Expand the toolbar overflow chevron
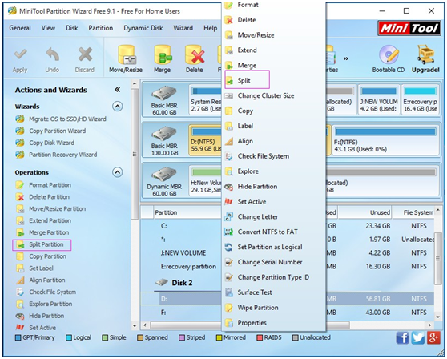Screen dimensions: 447x359 (x=346, y=58)
